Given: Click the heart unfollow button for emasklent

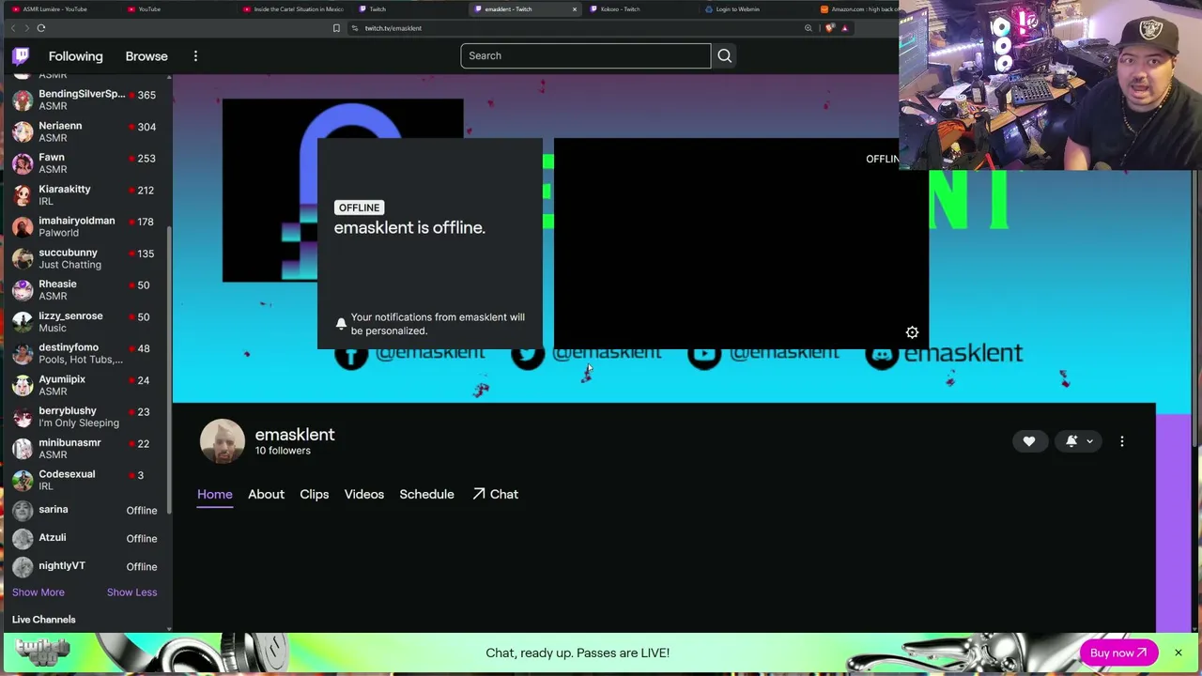Looking at the screenshot, I should click(x=1029, y=441).
